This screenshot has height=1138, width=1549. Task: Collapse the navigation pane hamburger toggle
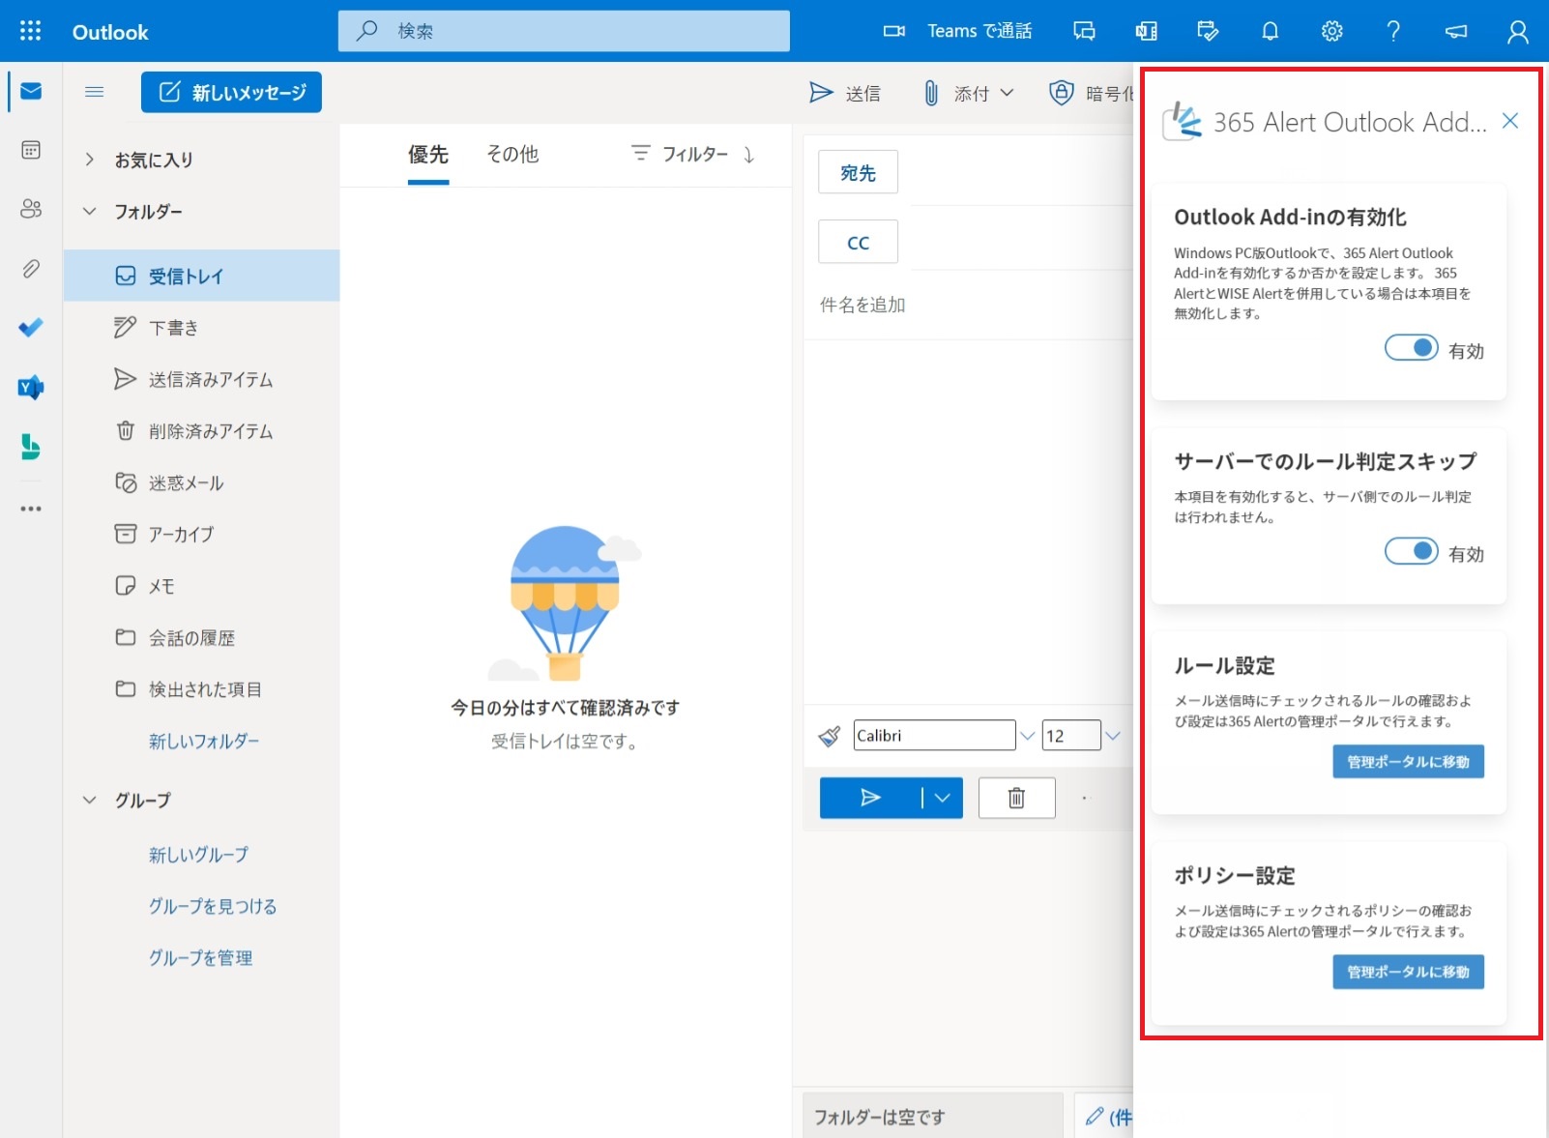(x=94, y=92)
